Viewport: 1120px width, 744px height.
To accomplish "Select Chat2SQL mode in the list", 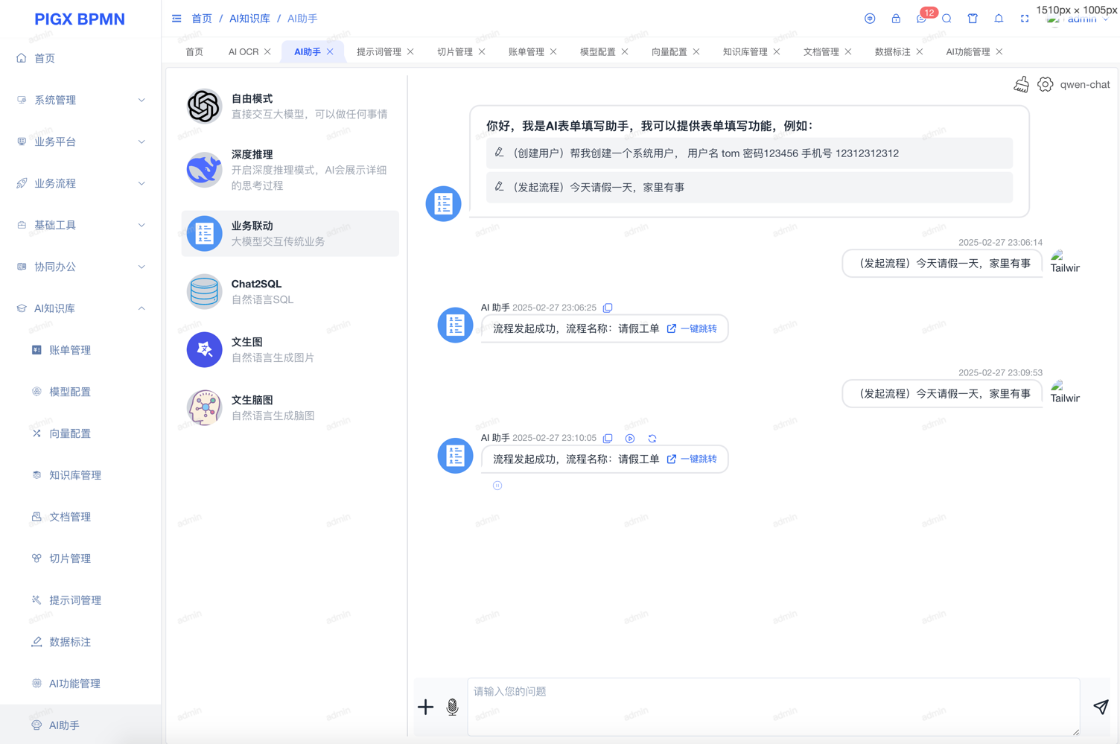I will [290, 291].
